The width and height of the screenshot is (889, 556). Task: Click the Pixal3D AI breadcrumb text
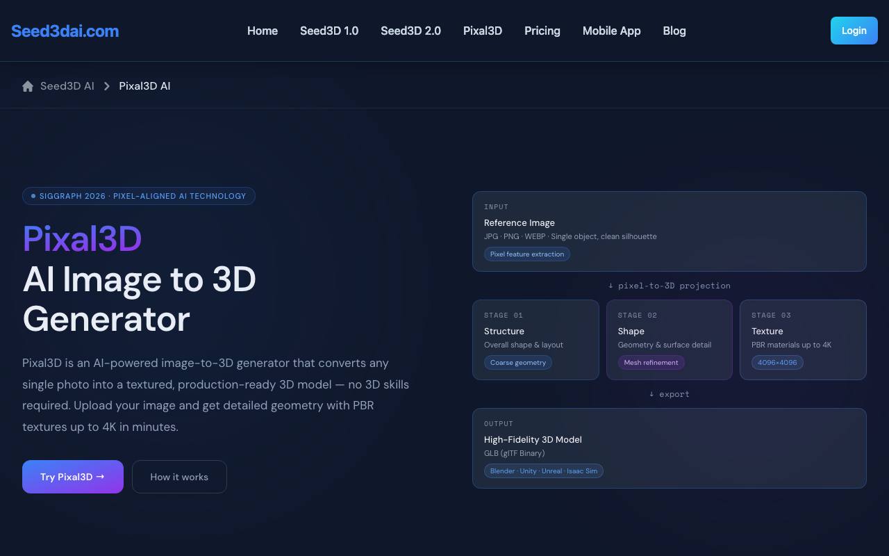click(x=144, y=86)
